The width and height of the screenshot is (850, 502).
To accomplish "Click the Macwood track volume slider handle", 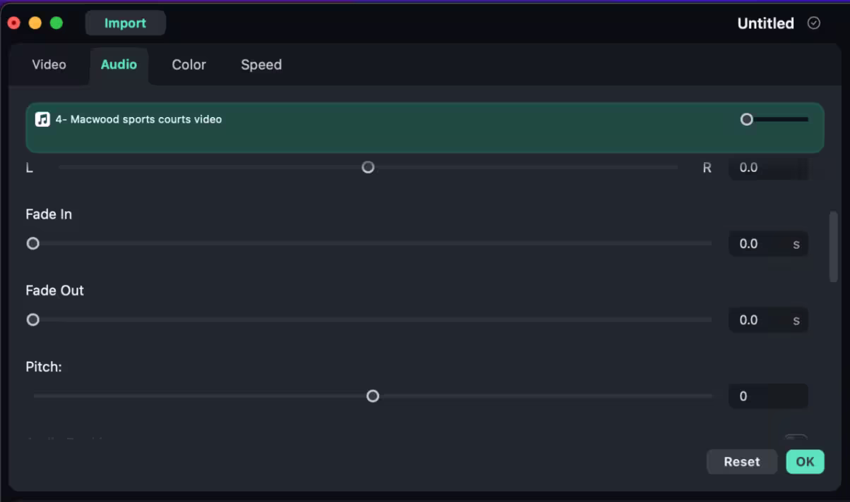I will tap(746, 120).
